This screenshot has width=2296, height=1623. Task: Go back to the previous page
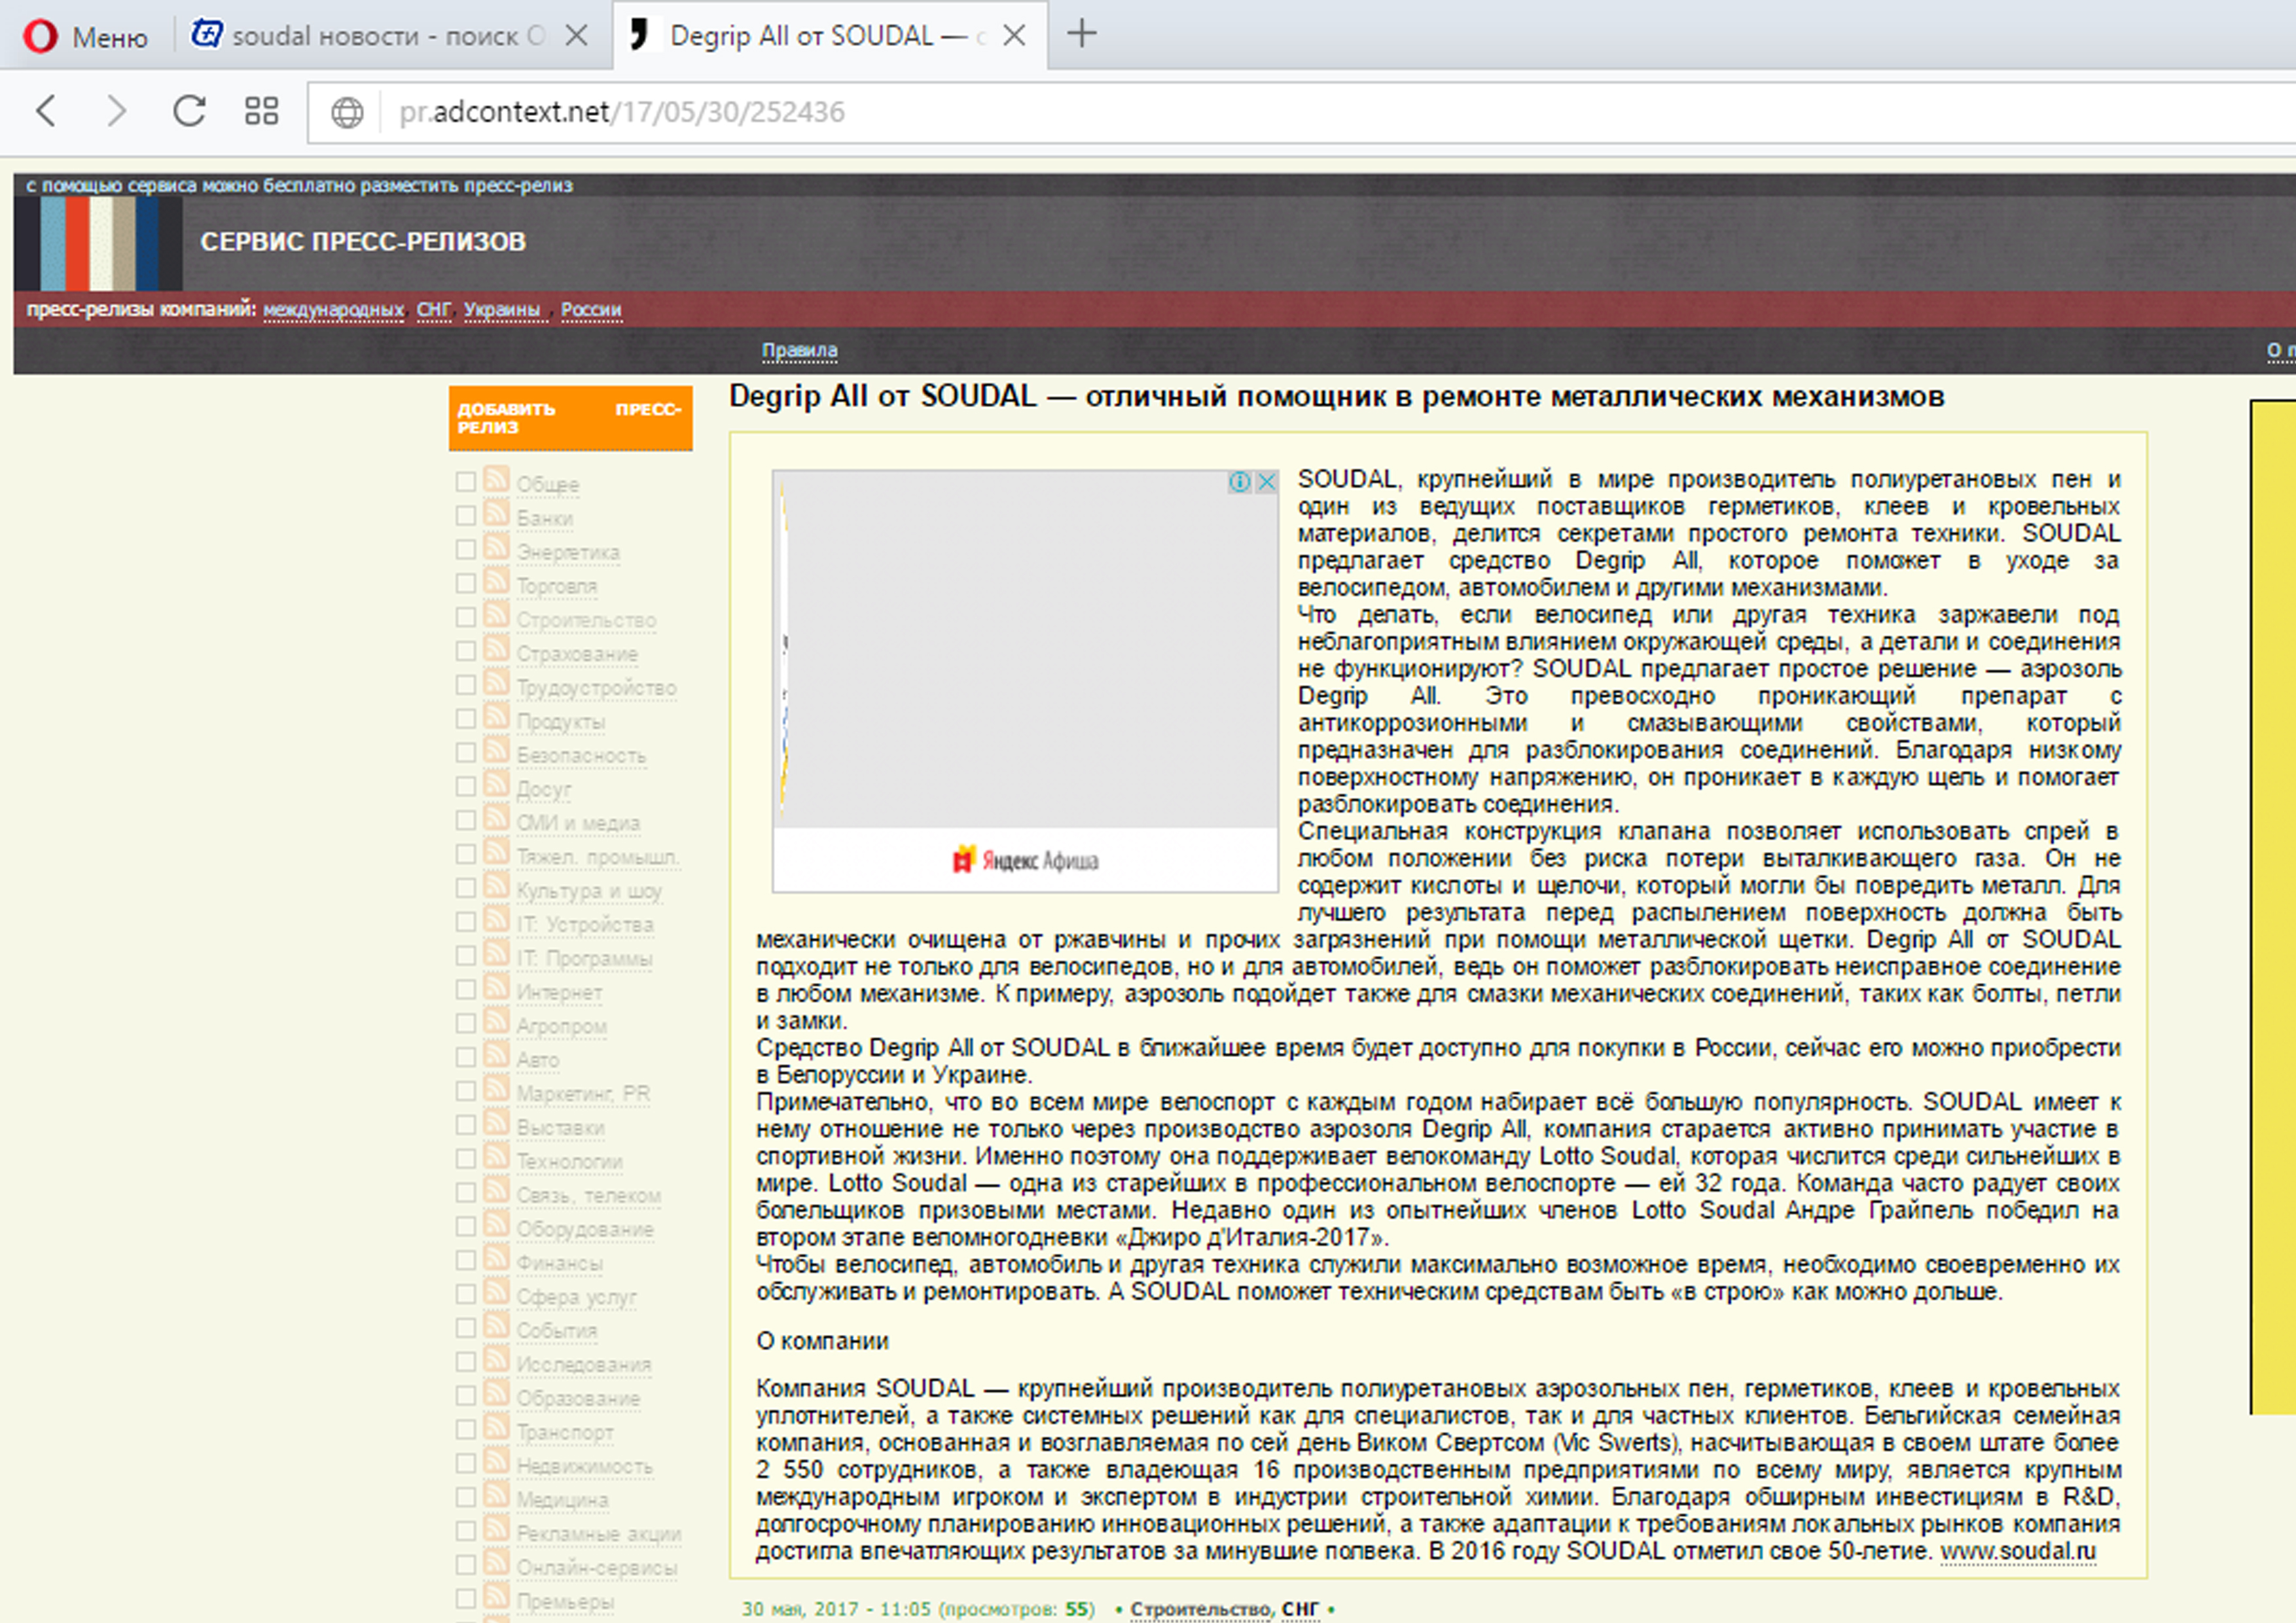tap(45, 111)
